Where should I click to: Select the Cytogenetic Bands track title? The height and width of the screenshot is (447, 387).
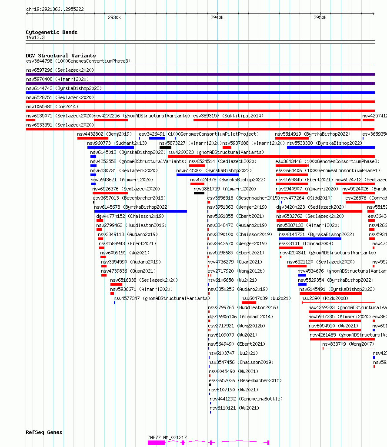[52, 32]
